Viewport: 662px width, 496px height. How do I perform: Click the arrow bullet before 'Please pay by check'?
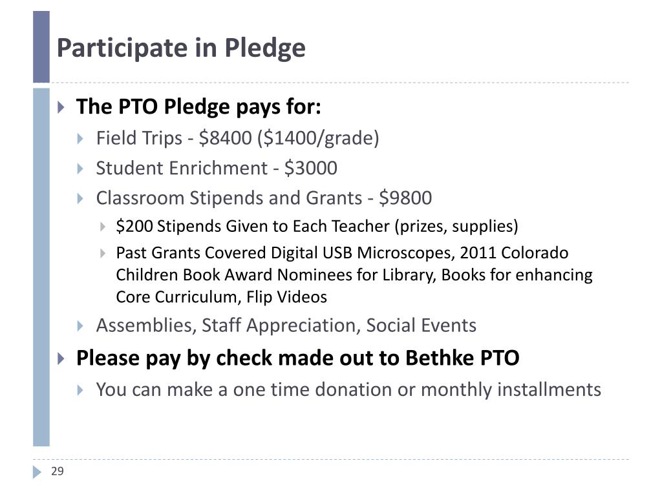(x=61, y=358)
